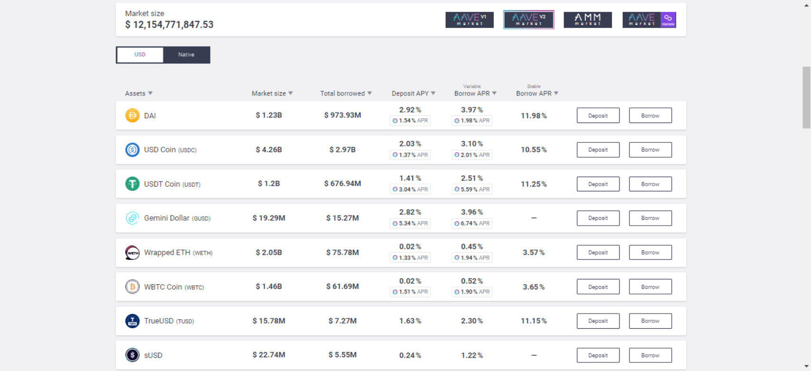Switch currency display to USD
This screenshot has width=811, height=371.
(140, 55)
